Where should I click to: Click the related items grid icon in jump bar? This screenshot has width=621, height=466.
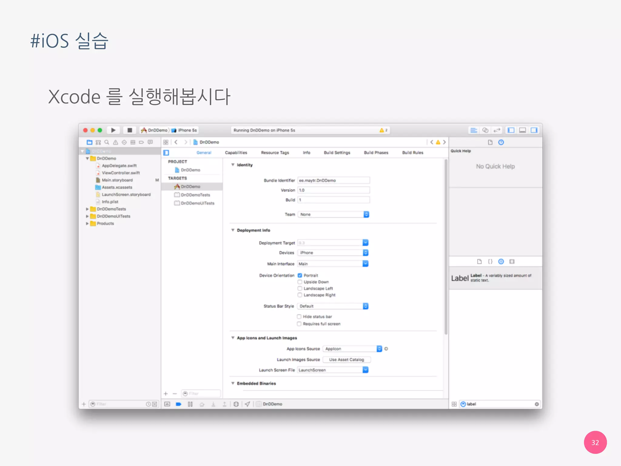[x=166, y=142]
